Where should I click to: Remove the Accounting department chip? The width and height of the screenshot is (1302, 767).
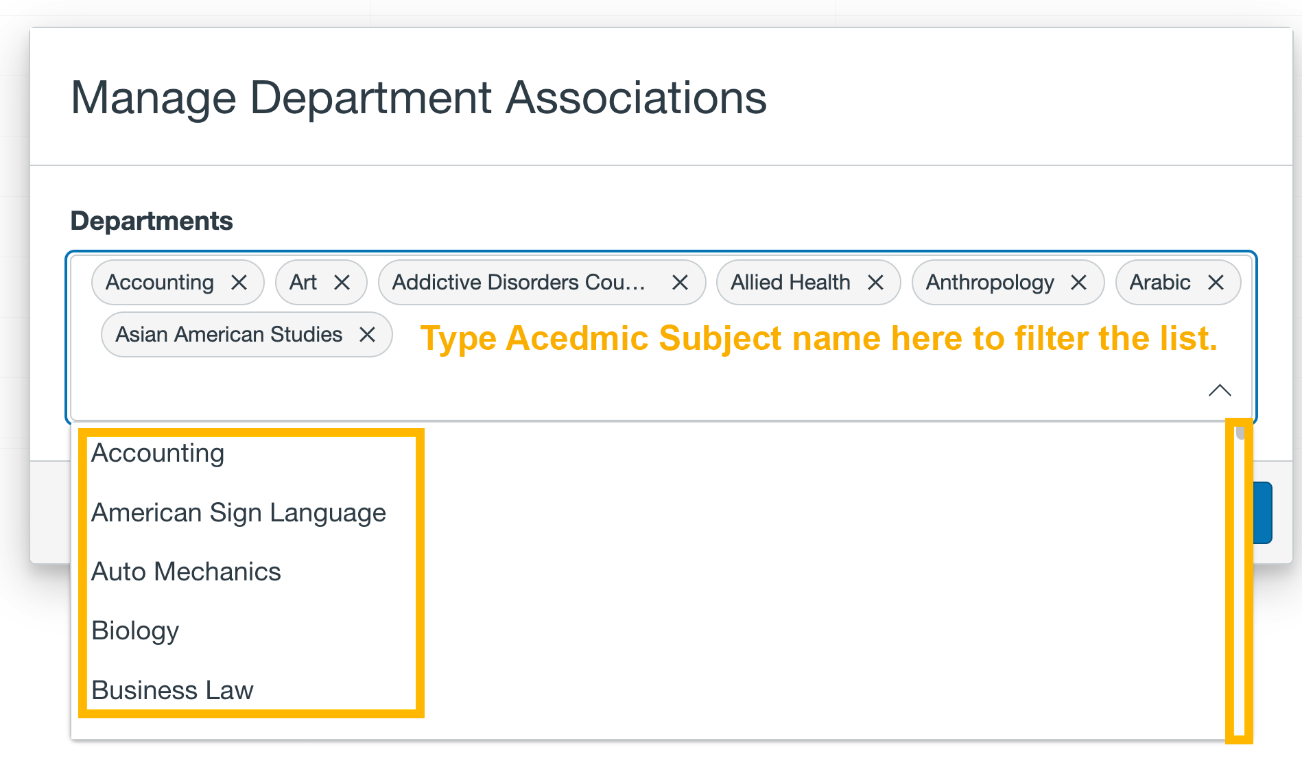point(239,283)
